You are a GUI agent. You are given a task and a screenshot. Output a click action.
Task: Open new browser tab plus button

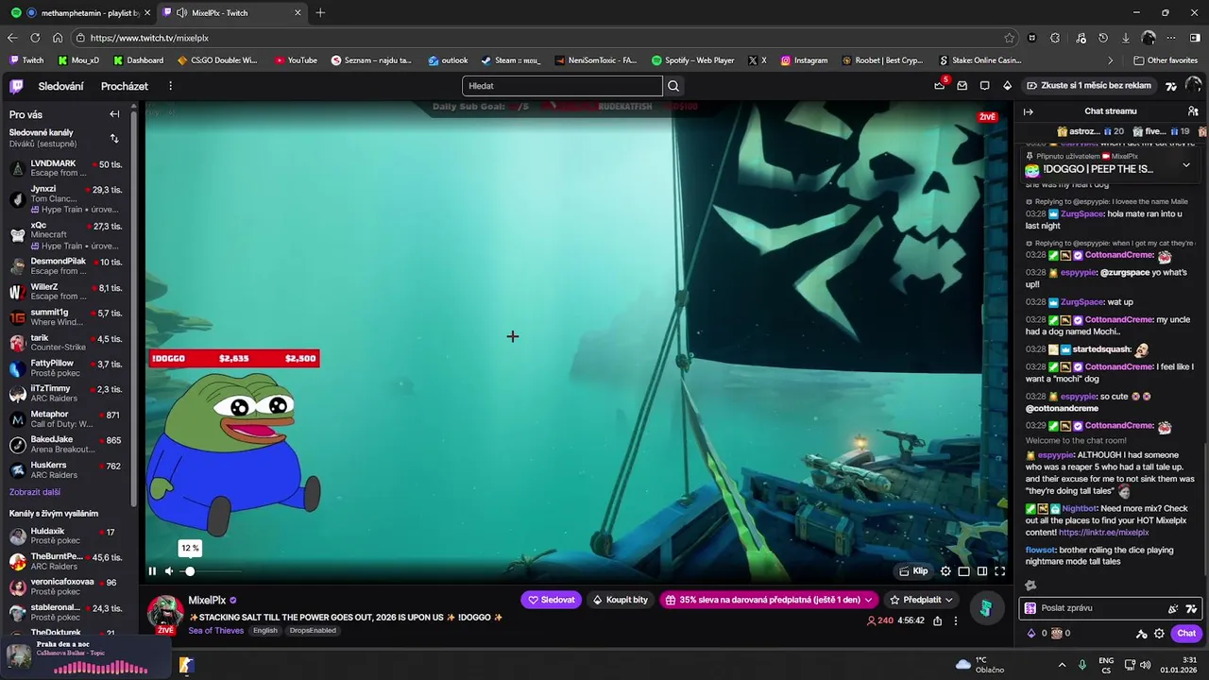tap(320, 12)
